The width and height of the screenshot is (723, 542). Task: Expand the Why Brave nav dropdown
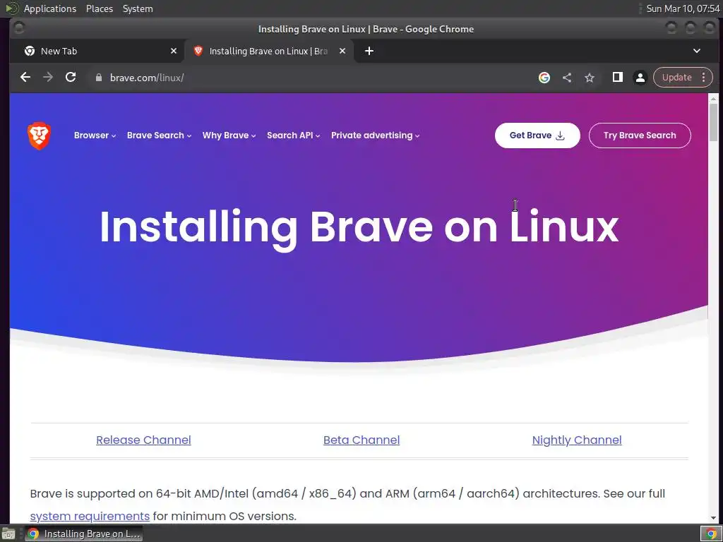coord(229,135)
